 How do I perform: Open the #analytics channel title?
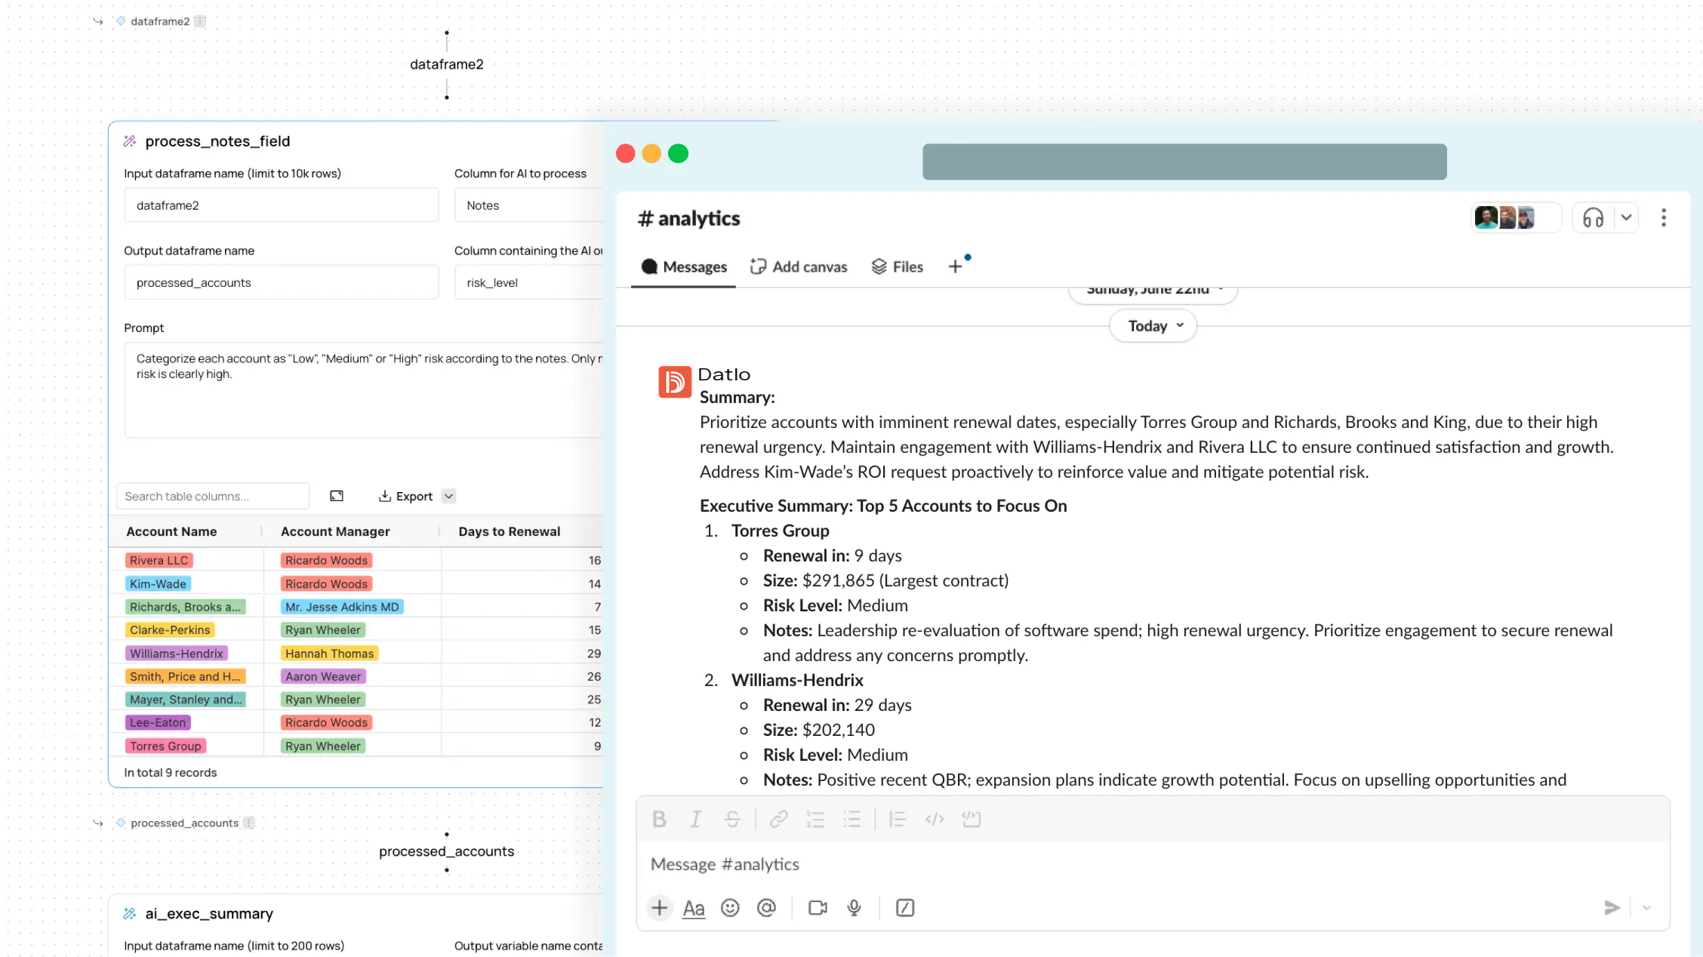688,219
